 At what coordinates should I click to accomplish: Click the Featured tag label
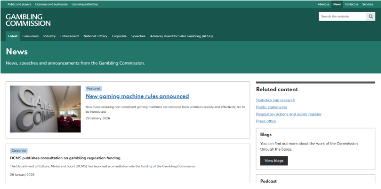(94, 89)
